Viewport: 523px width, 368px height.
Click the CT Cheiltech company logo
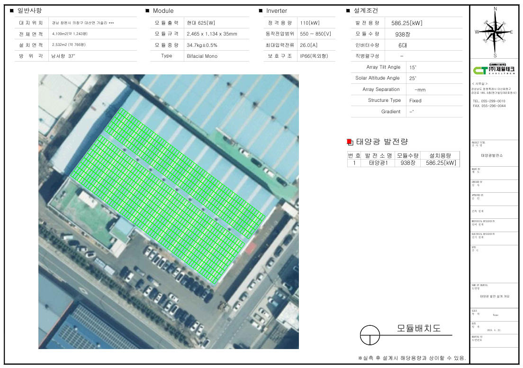[494, 70]
